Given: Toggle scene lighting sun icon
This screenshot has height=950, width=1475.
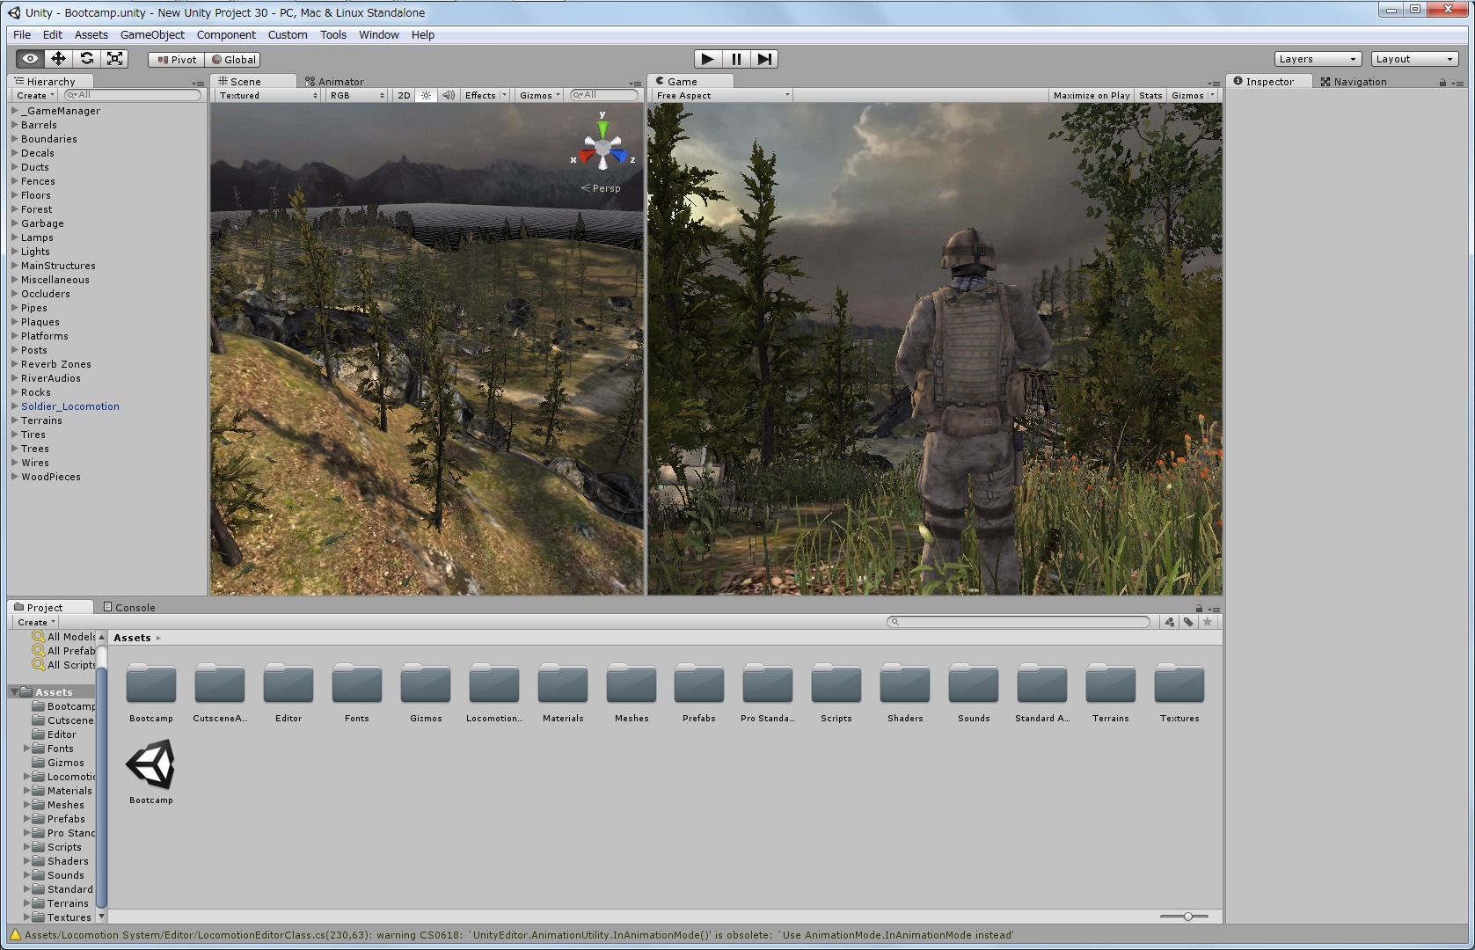Looking at the screenshot, I should (426, 95).
